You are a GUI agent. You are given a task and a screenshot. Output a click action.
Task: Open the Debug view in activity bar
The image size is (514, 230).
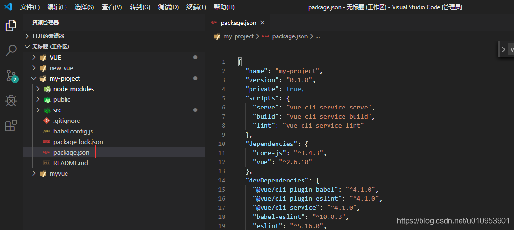point(11,100)
